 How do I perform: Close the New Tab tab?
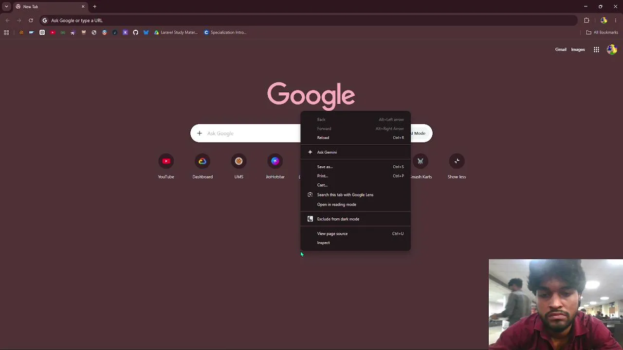click(83, 6)
